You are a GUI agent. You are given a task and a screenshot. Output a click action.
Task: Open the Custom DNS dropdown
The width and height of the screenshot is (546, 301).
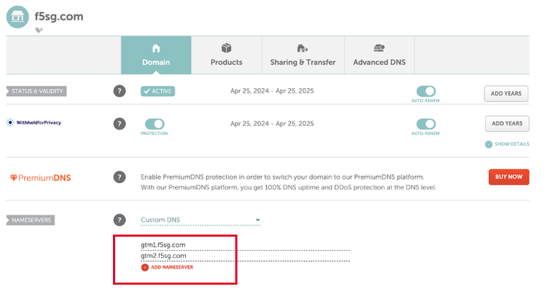[200, 220]
